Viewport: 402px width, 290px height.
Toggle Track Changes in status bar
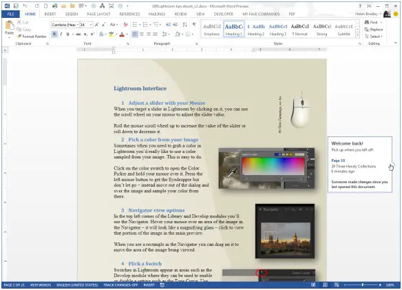pos(120,285)
